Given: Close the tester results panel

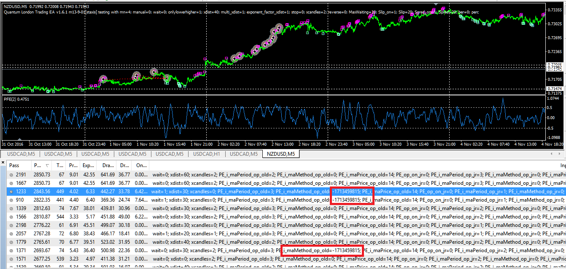Looking at the screenshot, I should click(x=3, y=162).
